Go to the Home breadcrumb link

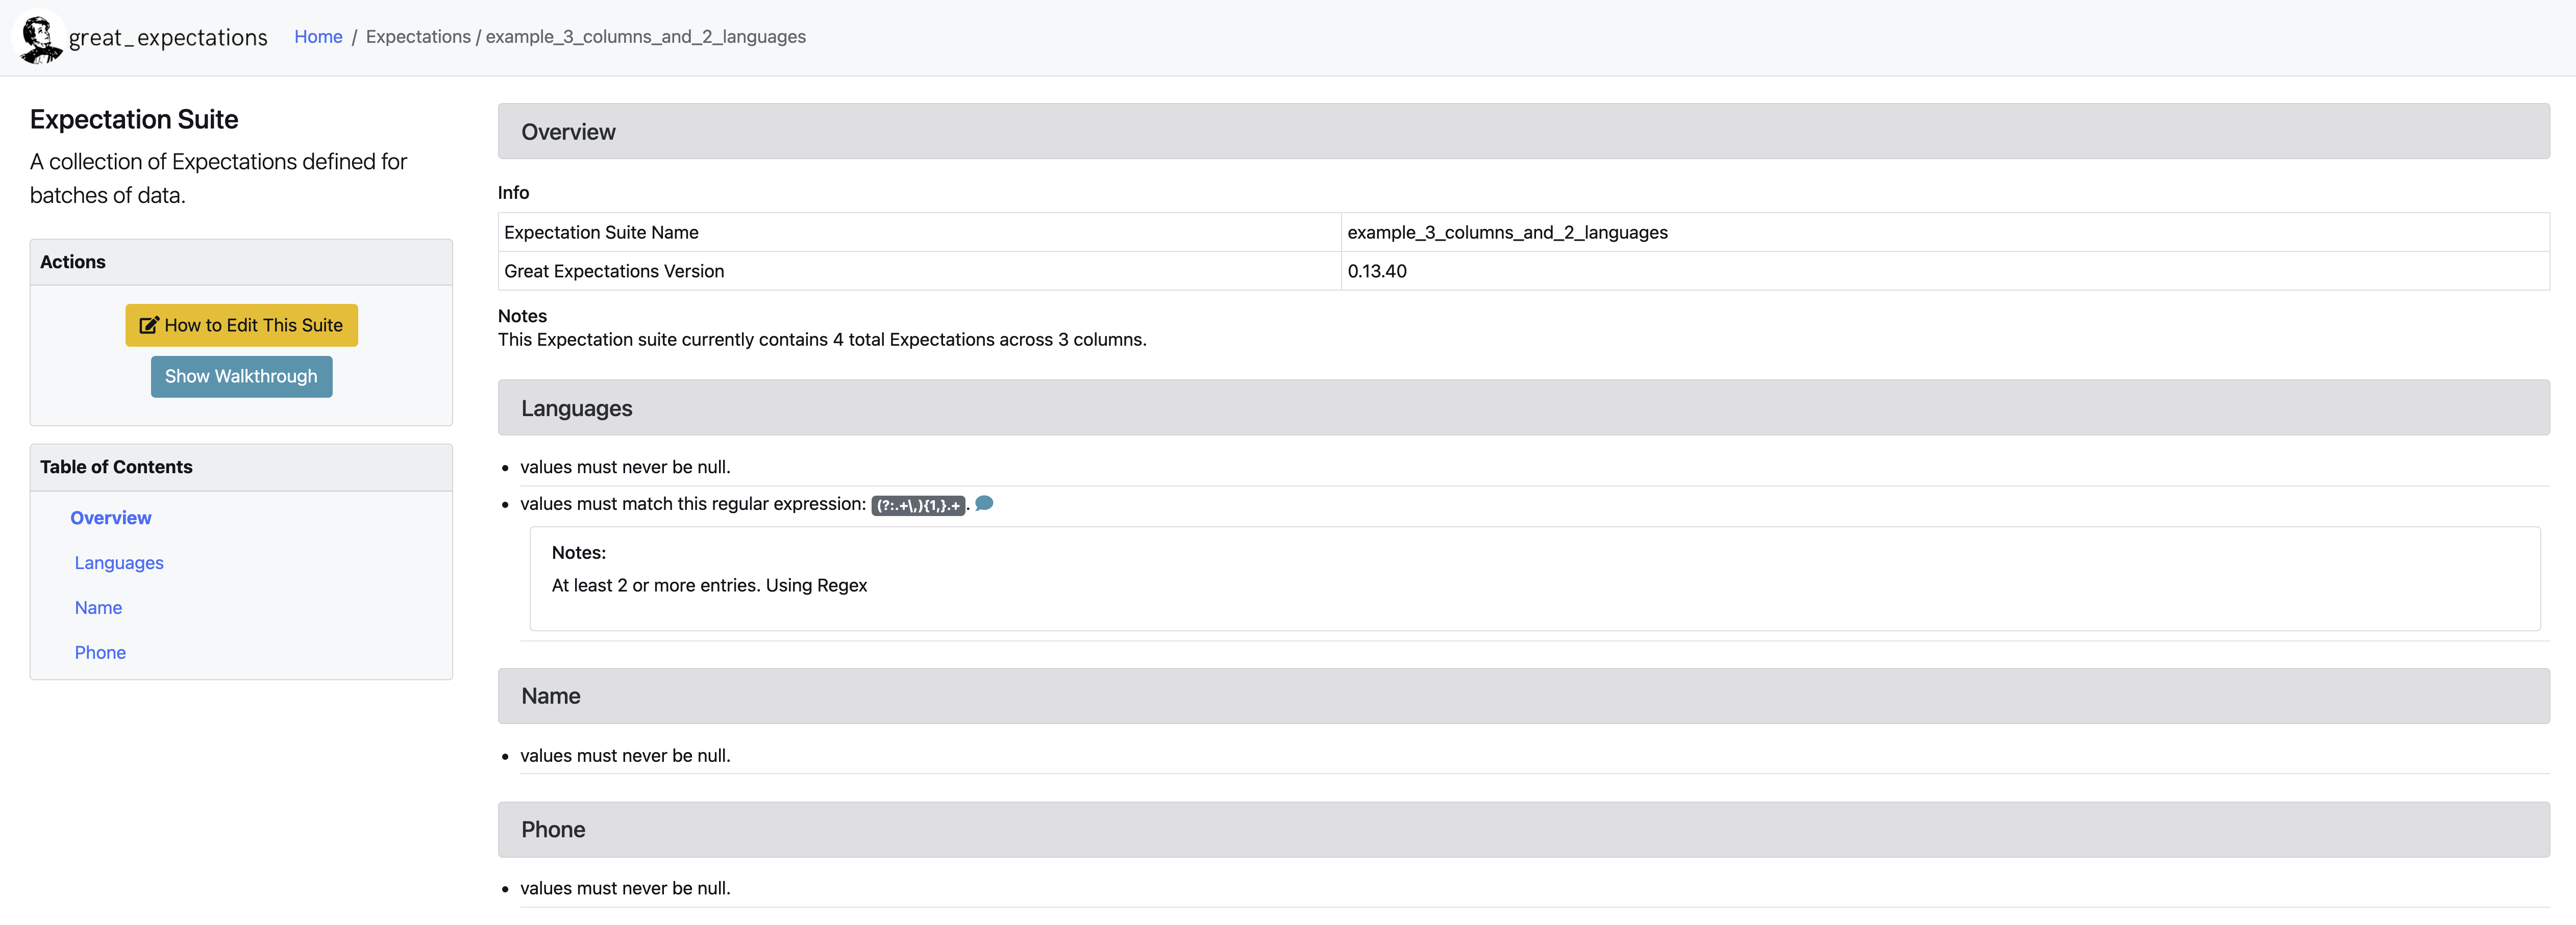(x=318, y=37)
